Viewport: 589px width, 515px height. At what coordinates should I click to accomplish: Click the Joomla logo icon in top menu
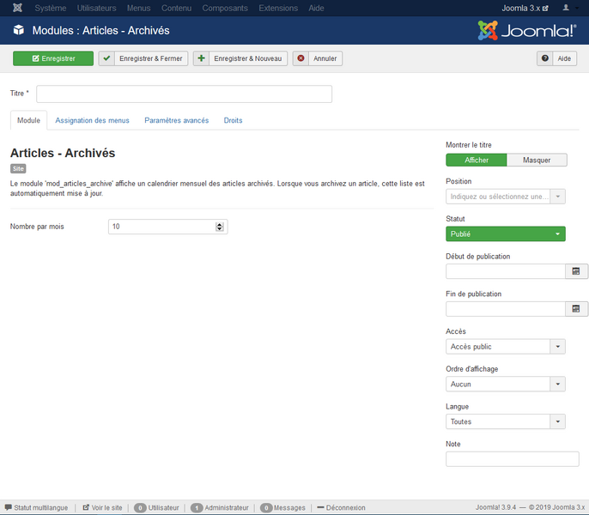pos(18,8)
